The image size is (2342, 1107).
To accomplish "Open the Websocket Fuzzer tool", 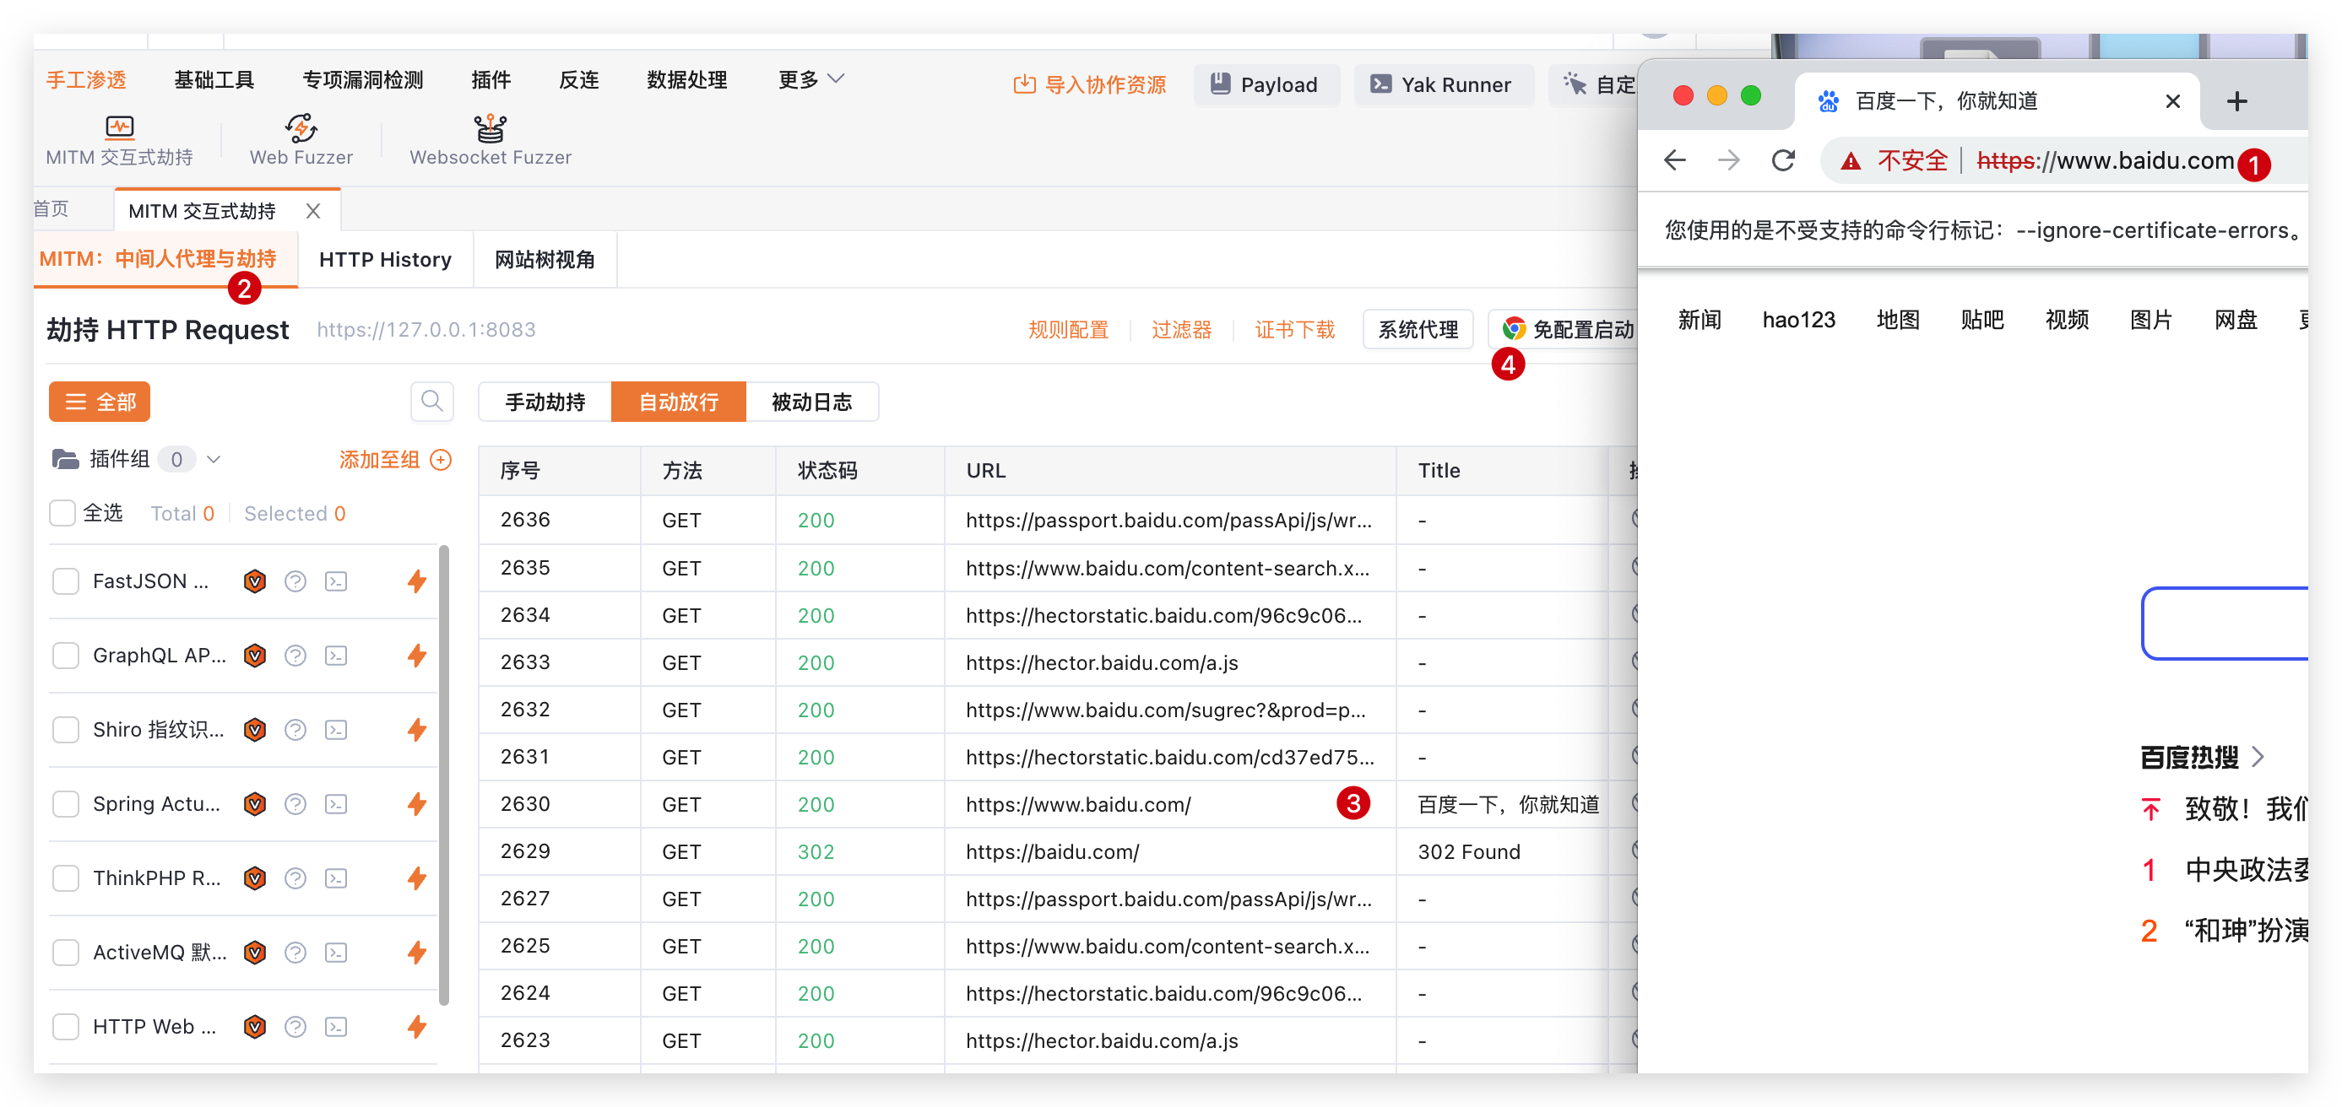I will (x=490, y=127).
